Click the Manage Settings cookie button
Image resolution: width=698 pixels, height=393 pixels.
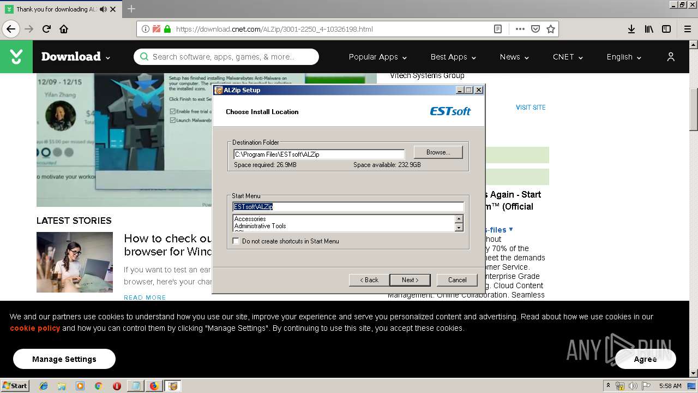click(x=64, y=359)
